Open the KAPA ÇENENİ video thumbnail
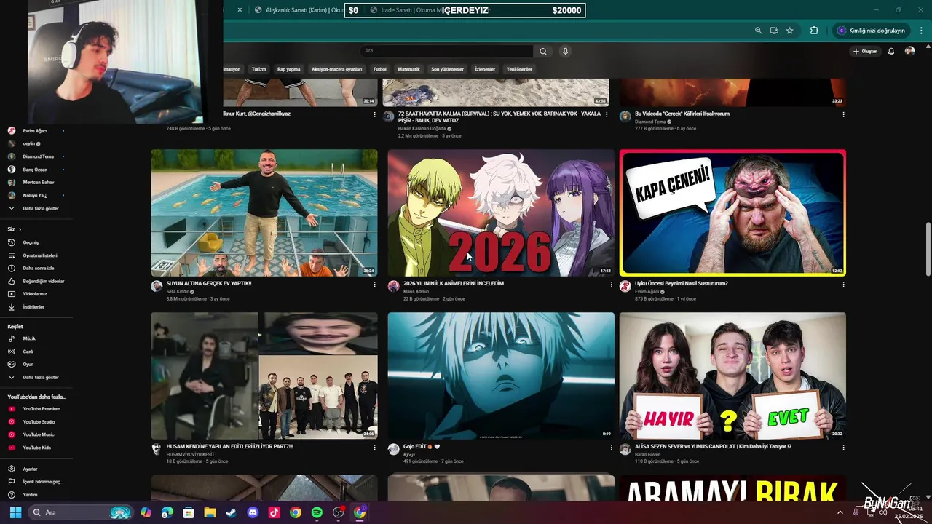Viewport: 932px width, 524px height. tap(732, 213)
